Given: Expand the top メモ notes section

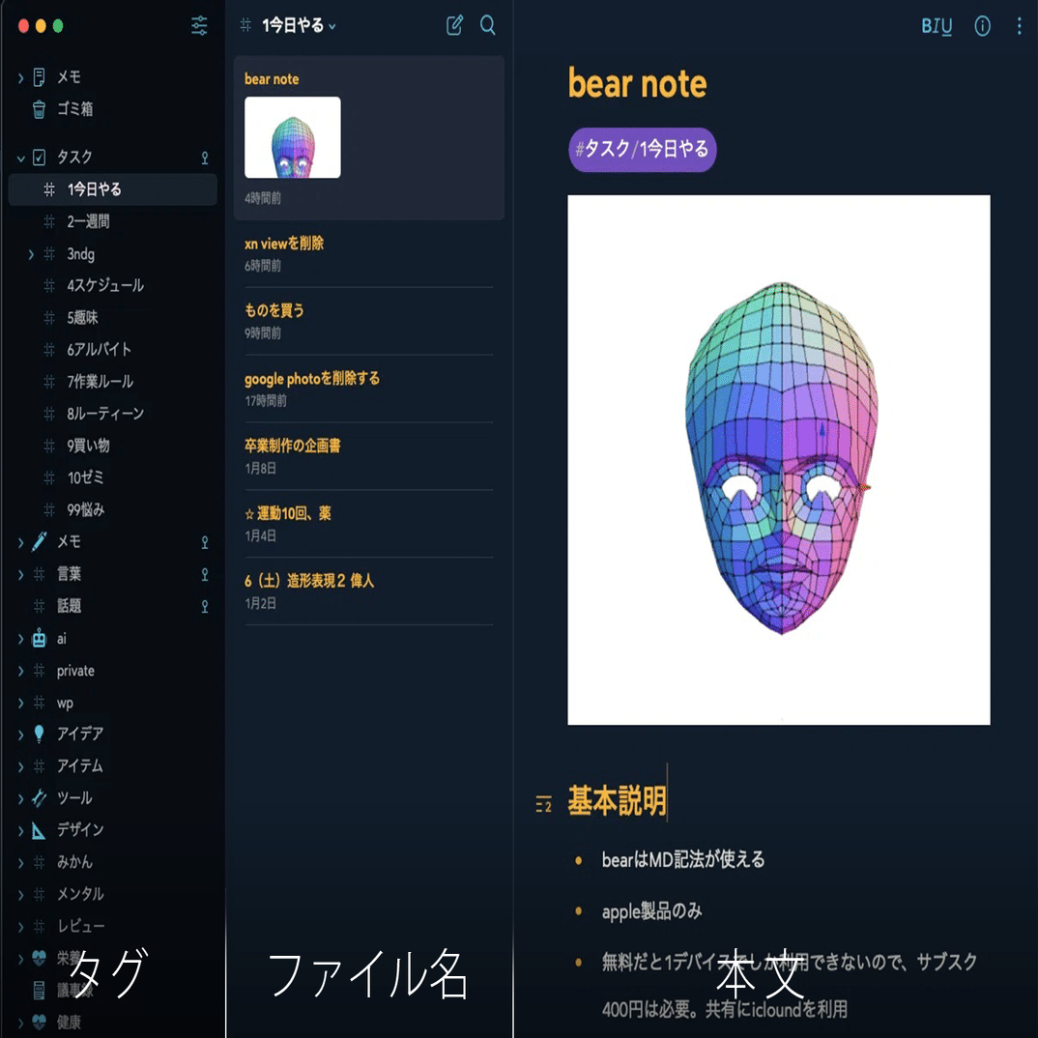Looking at the screenshot, I should point(20,78).
